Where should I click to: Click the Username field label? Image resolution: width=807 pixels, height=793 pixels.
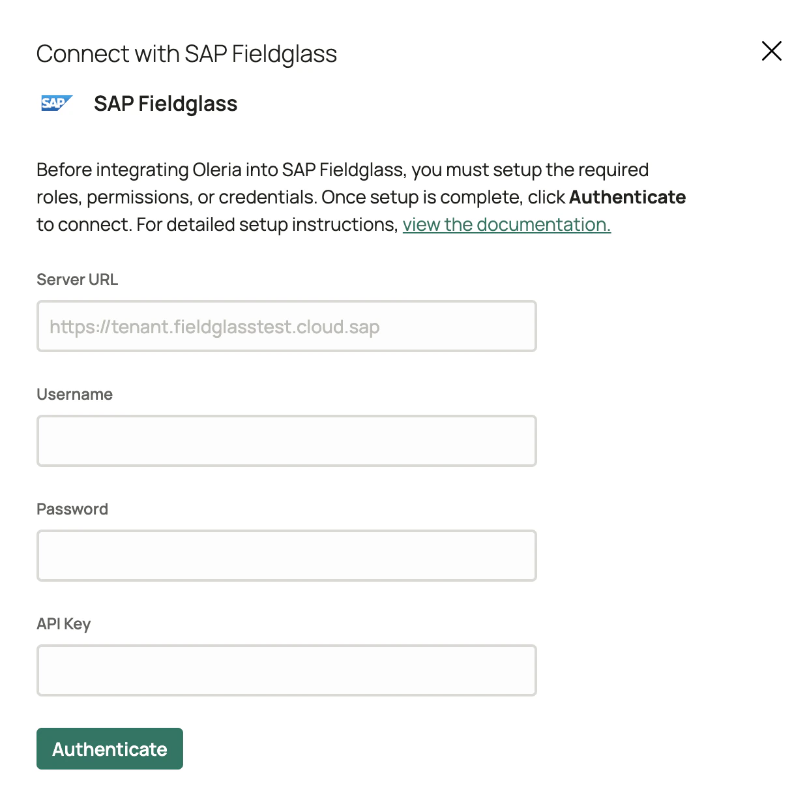click(x=74, y=395)
